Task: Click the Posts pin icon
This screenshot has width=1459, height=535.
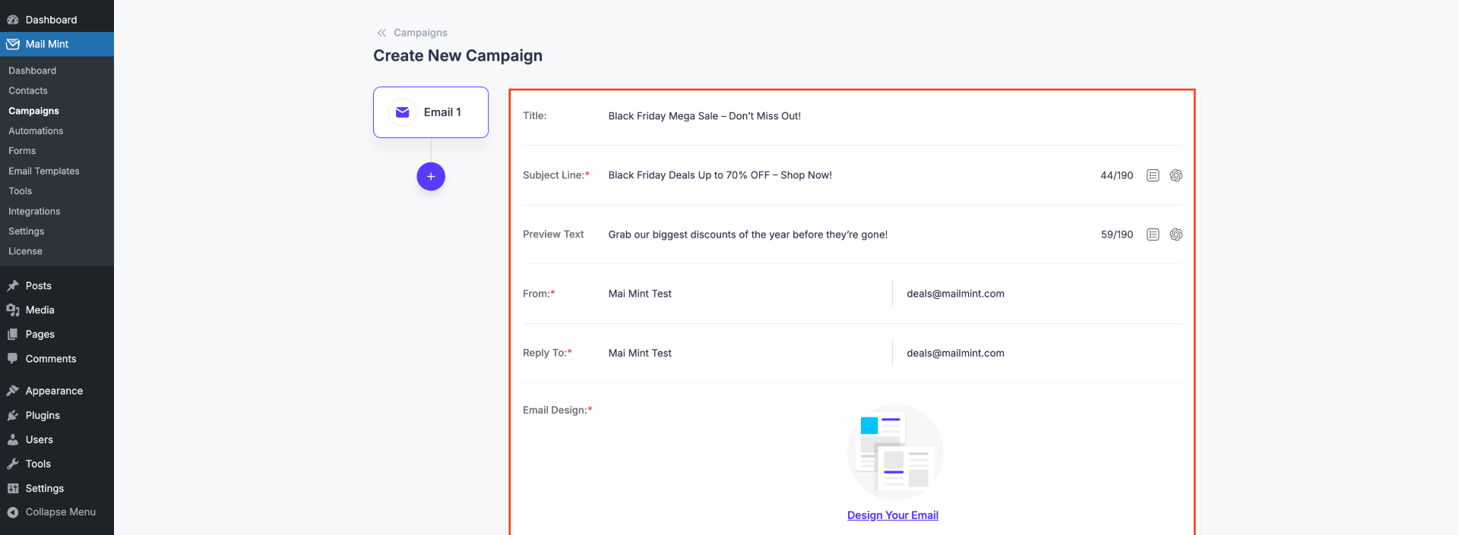Action: point(13,286)
